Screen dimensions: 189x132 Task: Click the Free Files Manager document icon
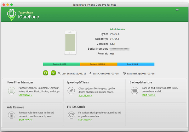pos(12,91)
